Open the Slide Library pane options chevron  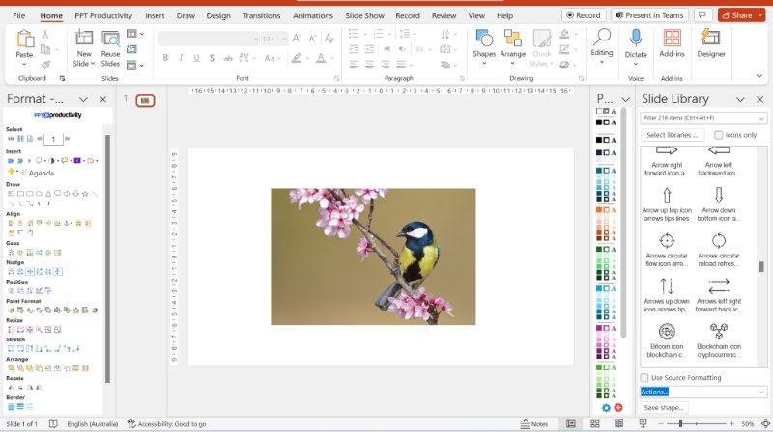click(739, 99)
